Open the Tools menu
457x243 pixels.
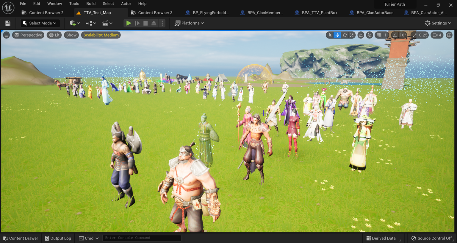coord(74,4)
